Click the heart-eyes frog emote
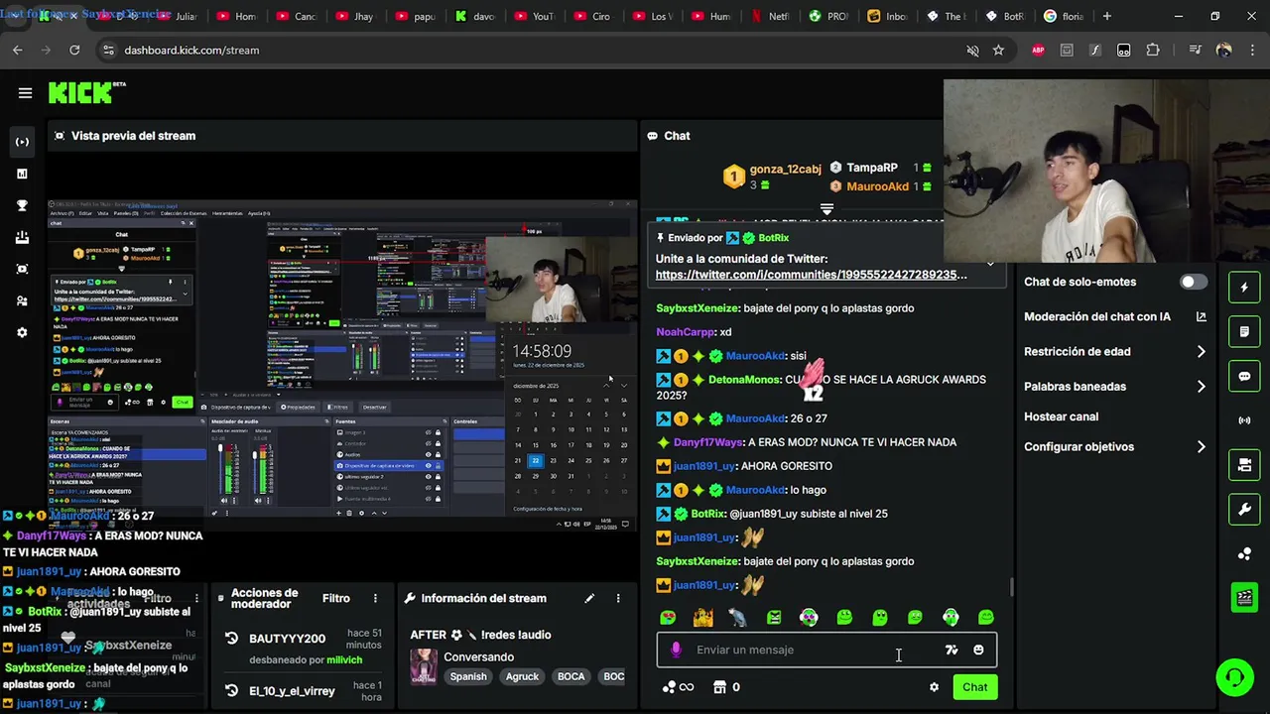 [668, 618]
